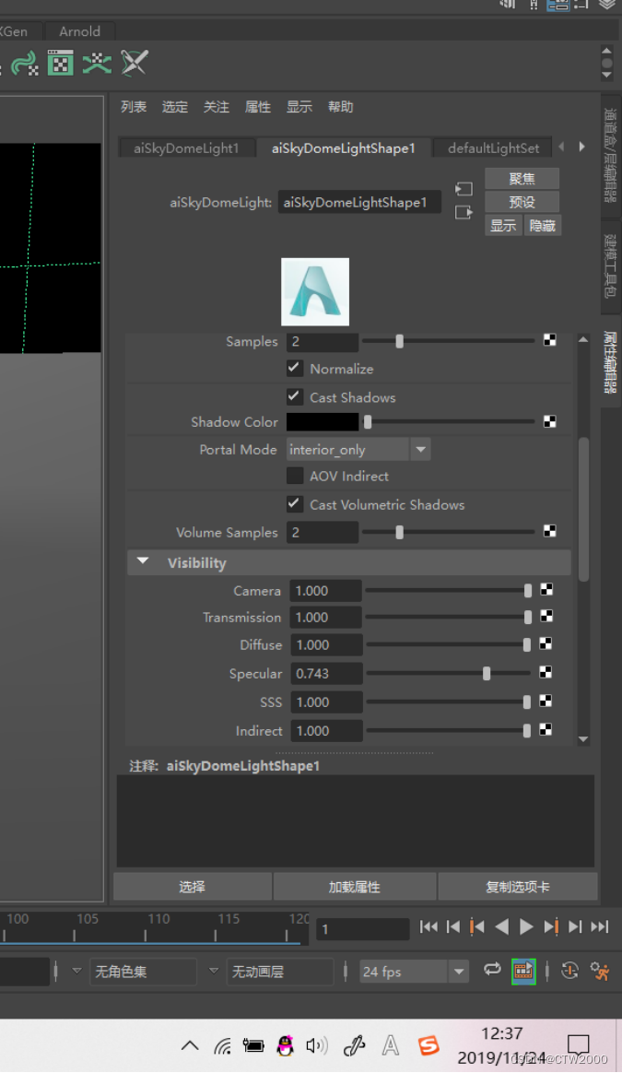Click the 隐藏 button
The width and height of the screenshot is (622, 1073).
click(x=543, y=225)
